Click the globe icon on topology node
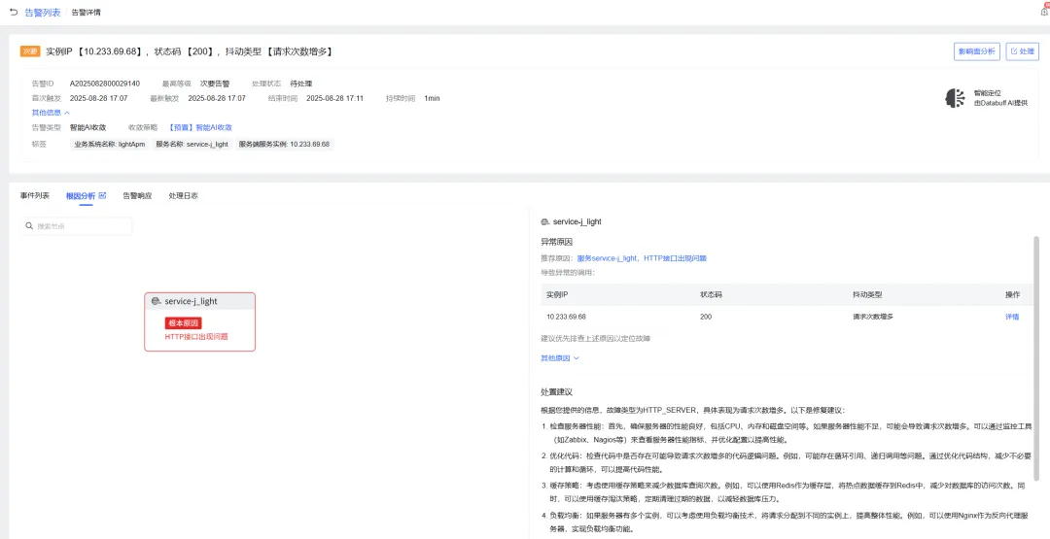Screen dimensions: 1050x539 coord(156,302)
